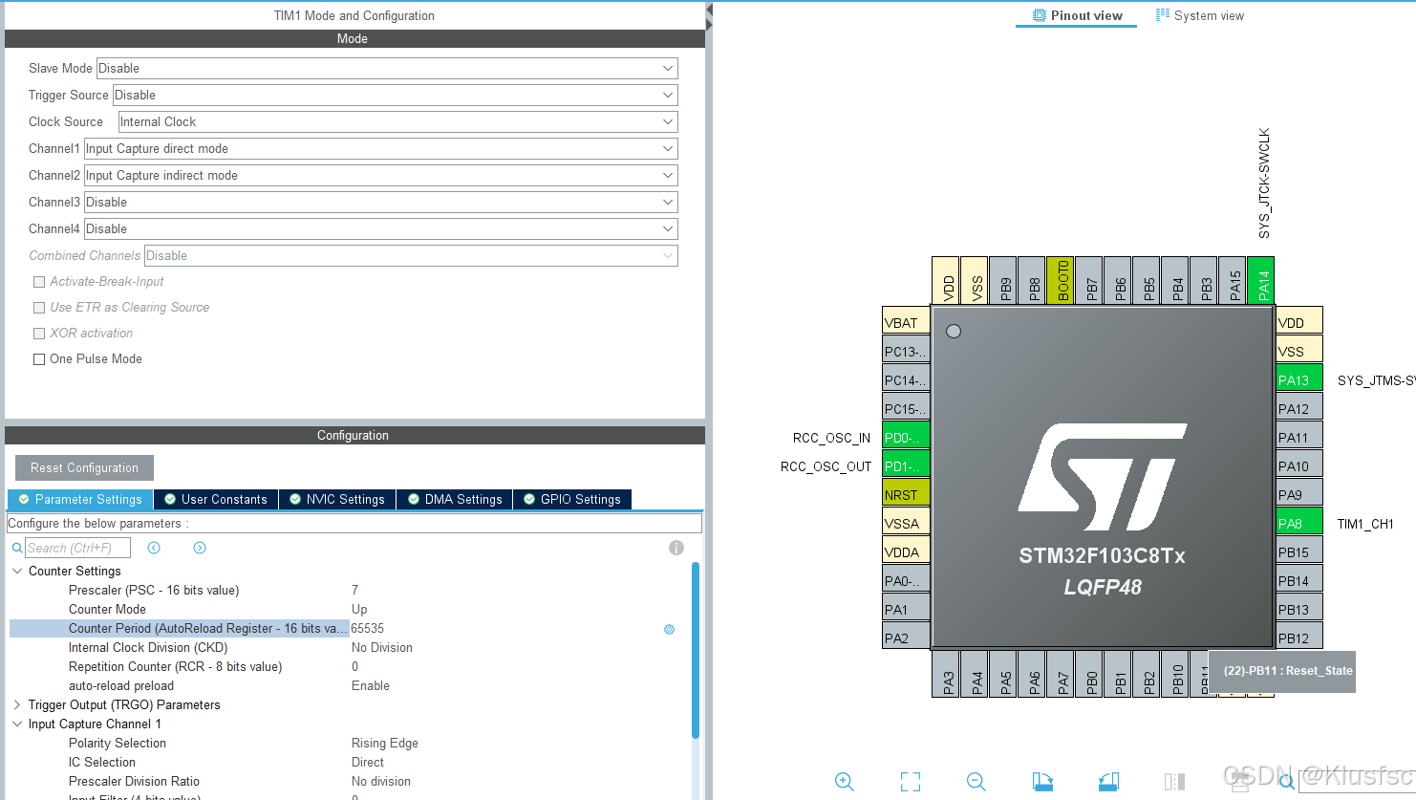Click the split view toolbar icon
This screenshot has width=1416, height=800.
(x=1174, y=781)
